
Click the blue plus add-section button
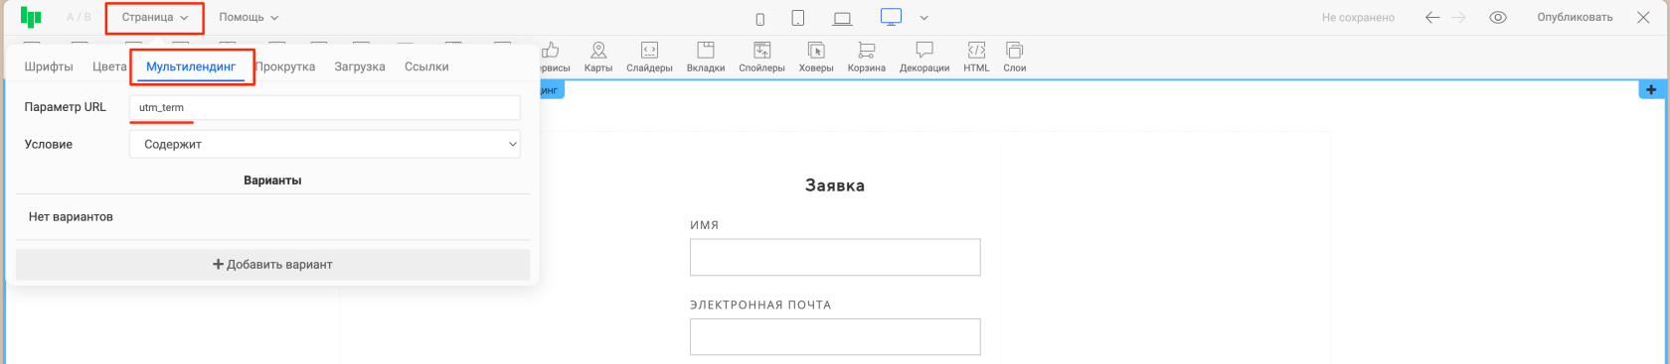pos(1651,89)
